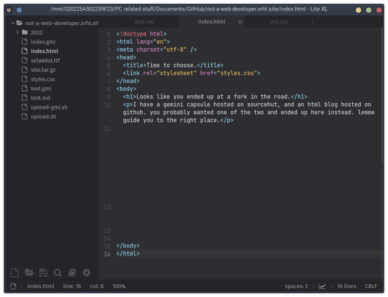The width and height of the screenshot is (388, 297).
Task: Click the <h1> fork in the road line
Action: (215, 97)
